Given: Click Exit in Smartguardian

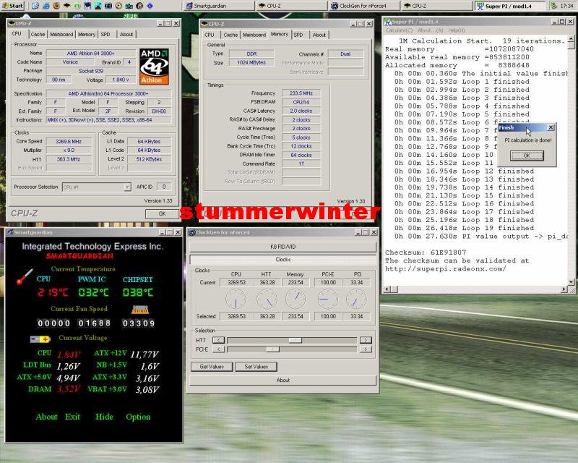Looking at the screenshot, I should (x=73, y=417).
